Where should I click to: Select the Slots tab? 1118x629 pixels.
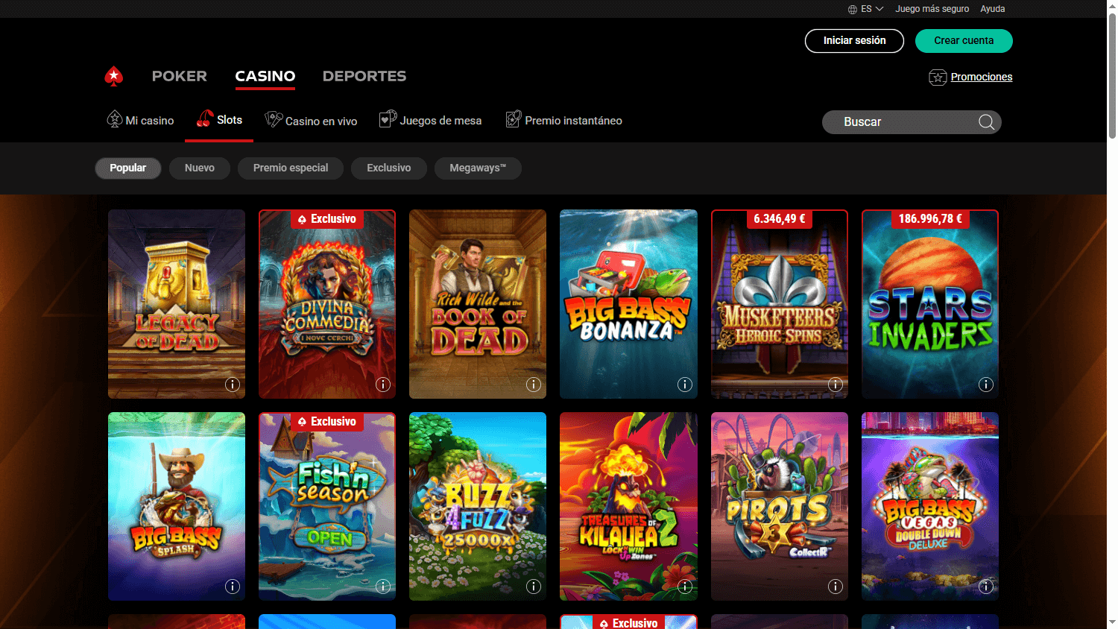point(219,120)
